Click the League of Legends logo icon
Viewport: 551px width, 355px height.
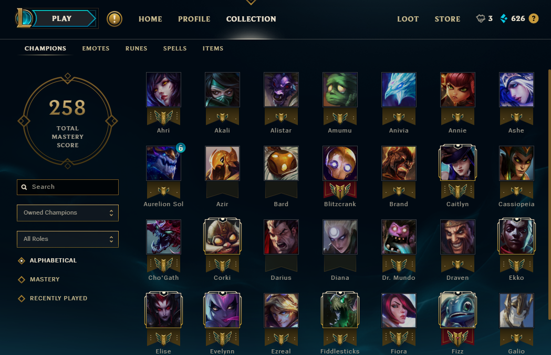24,18
